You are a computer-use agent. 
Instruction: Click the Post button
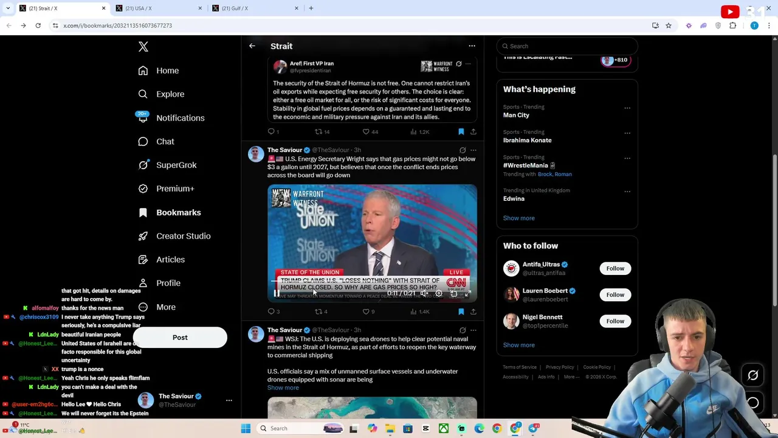[x=180, y=338]
